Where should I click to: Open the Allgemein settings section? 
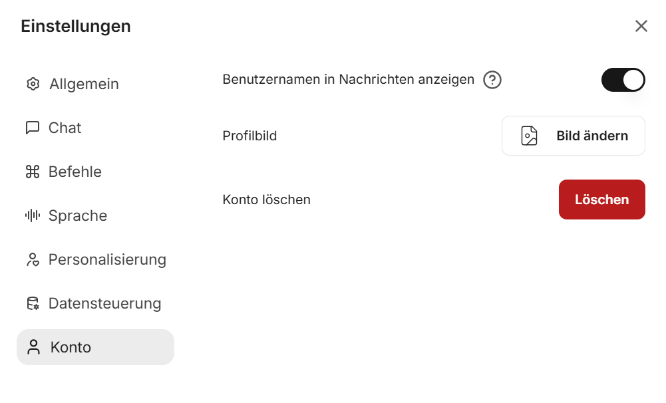point(84,84)
